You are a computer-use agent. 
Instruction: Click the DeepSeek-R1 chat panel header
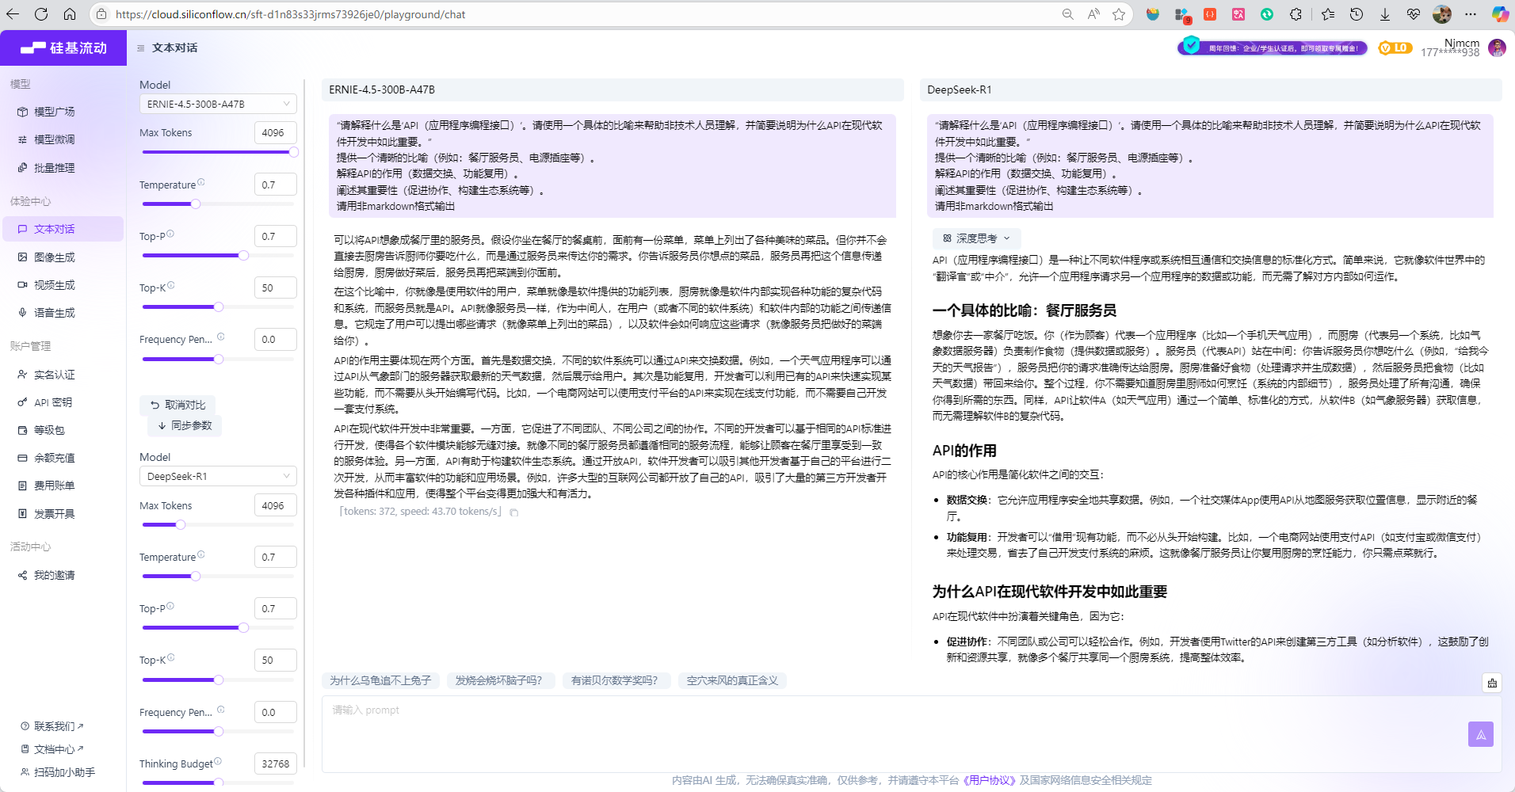(x=1211, y=89)
